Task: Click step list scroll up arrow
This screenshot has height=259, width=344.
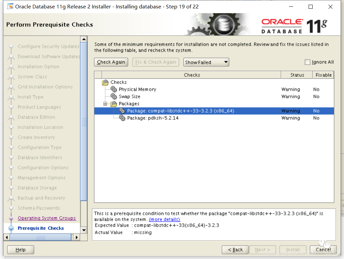Action: [x=84, y=39]
